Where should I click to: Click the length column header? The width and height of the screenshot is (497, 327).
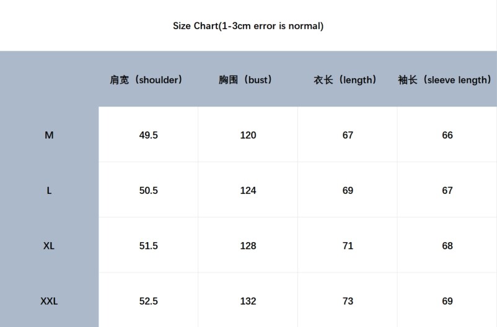pyautogui.click(x=345, y=80)
